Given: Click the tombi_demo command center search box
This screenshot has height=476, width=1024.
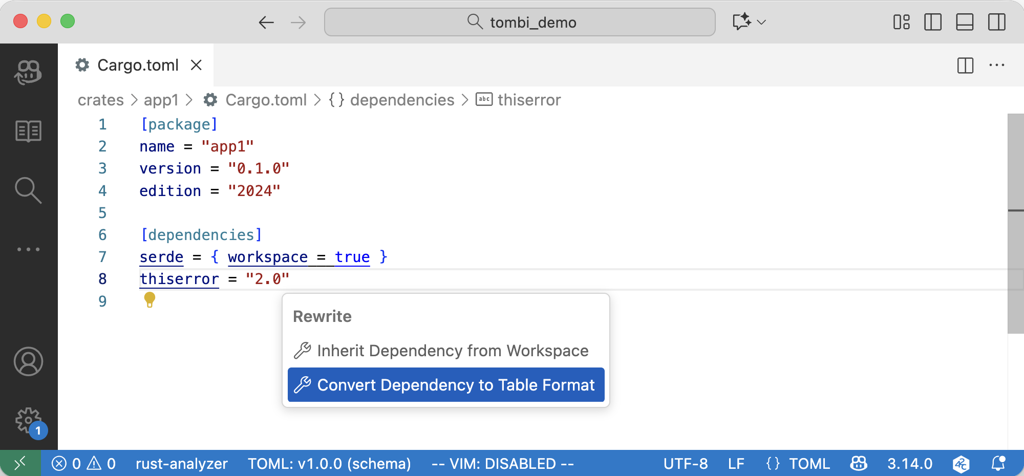Looking at the screenshot, I should coord(520,22).
